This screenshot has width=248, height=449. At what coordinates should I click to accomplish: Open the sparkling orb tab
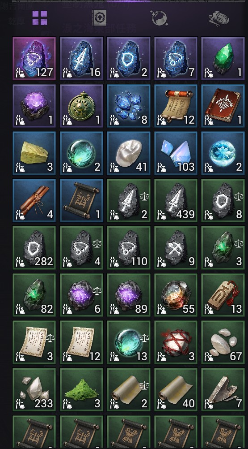click(x=159, y=18)
